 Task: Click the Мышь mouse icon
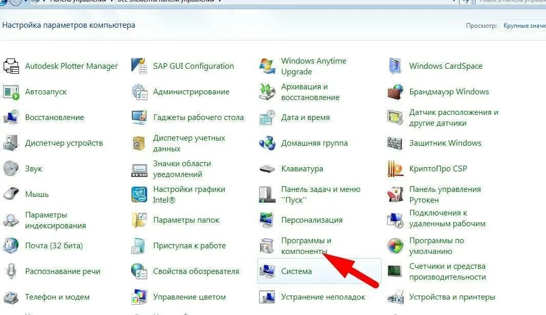pyautogui.click(x=11, y=194)
